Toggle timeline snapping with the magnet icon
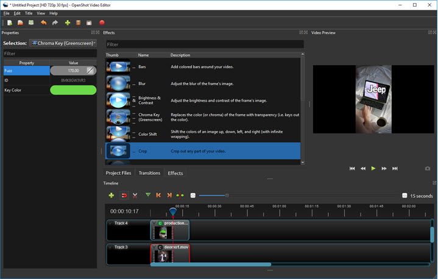Screen dimensions: 438x279 click(123, 196)
